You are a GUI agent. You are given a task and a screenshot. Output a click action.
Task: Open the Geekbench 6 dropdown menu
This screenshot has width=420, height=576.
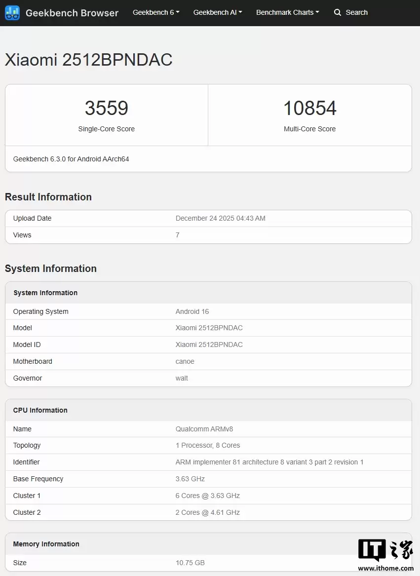click(156, 12)
